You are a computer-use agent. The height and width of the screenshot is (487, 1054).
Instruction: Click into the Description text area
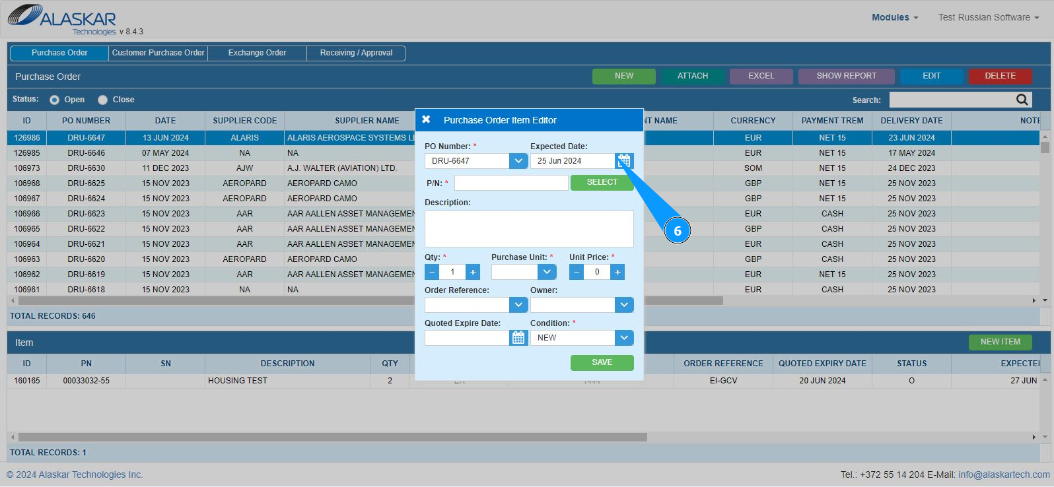click(529, 229)
